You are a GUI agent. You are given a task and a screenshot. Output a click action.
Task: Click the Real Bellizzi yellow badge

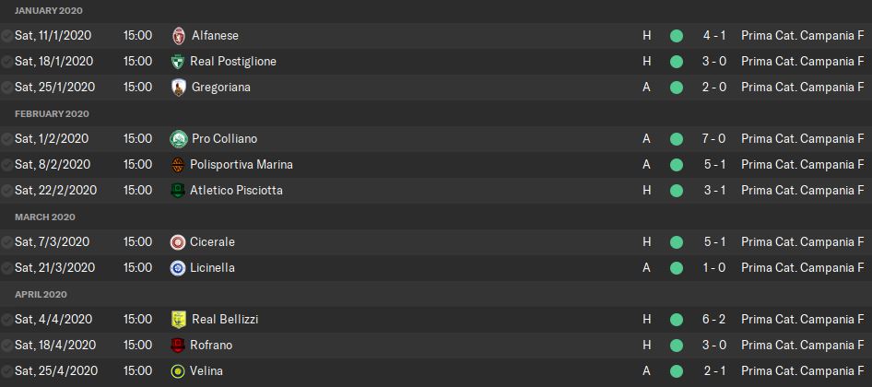point(178,320)
